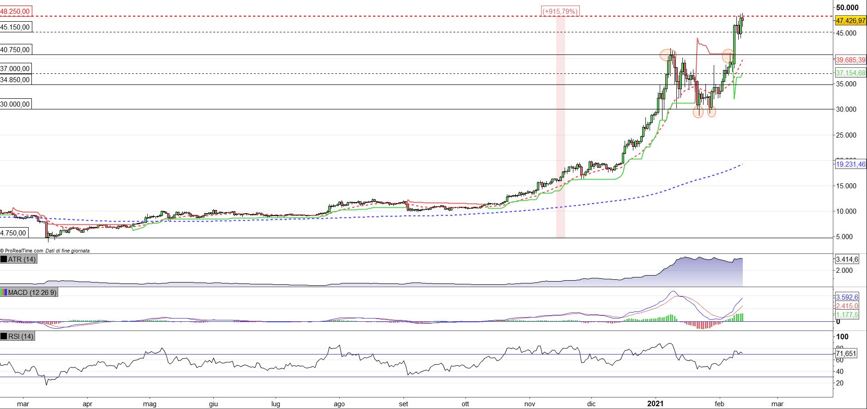
Task: Click the blue 19.231,46 moving average tag
Action: coord(850,164)
